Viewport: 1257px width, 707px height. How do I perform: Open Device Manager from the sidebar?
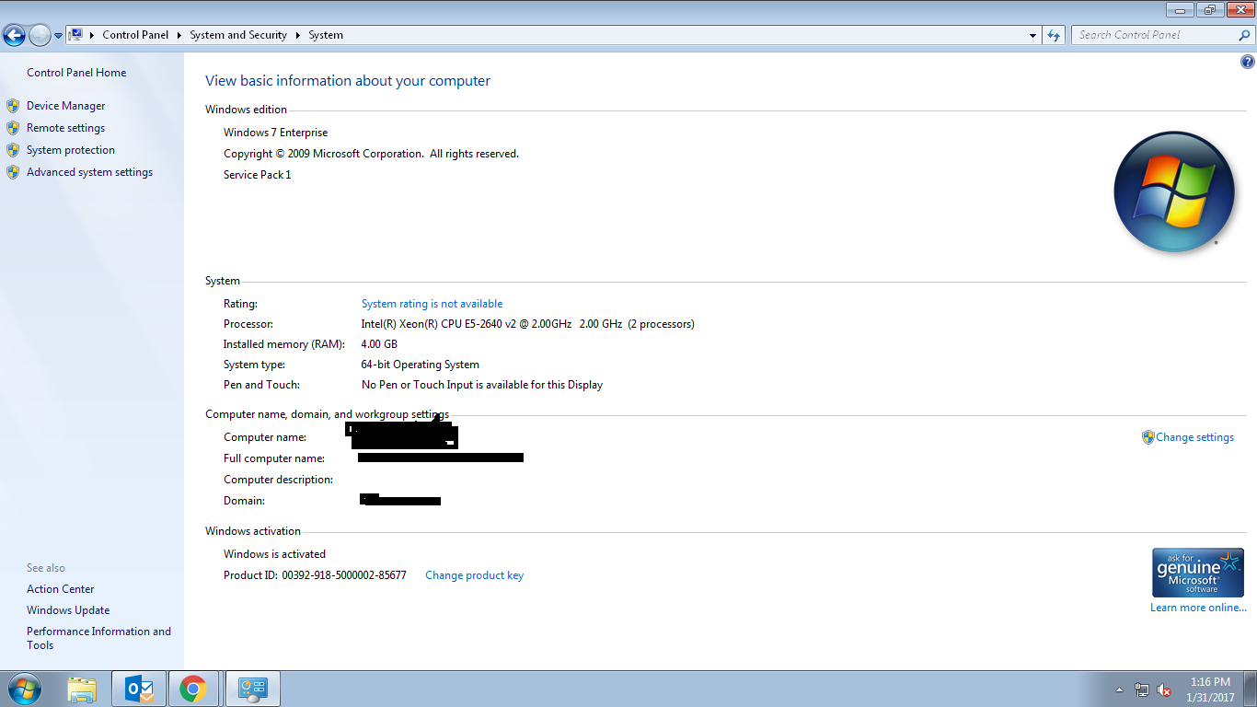coord(65,106)
